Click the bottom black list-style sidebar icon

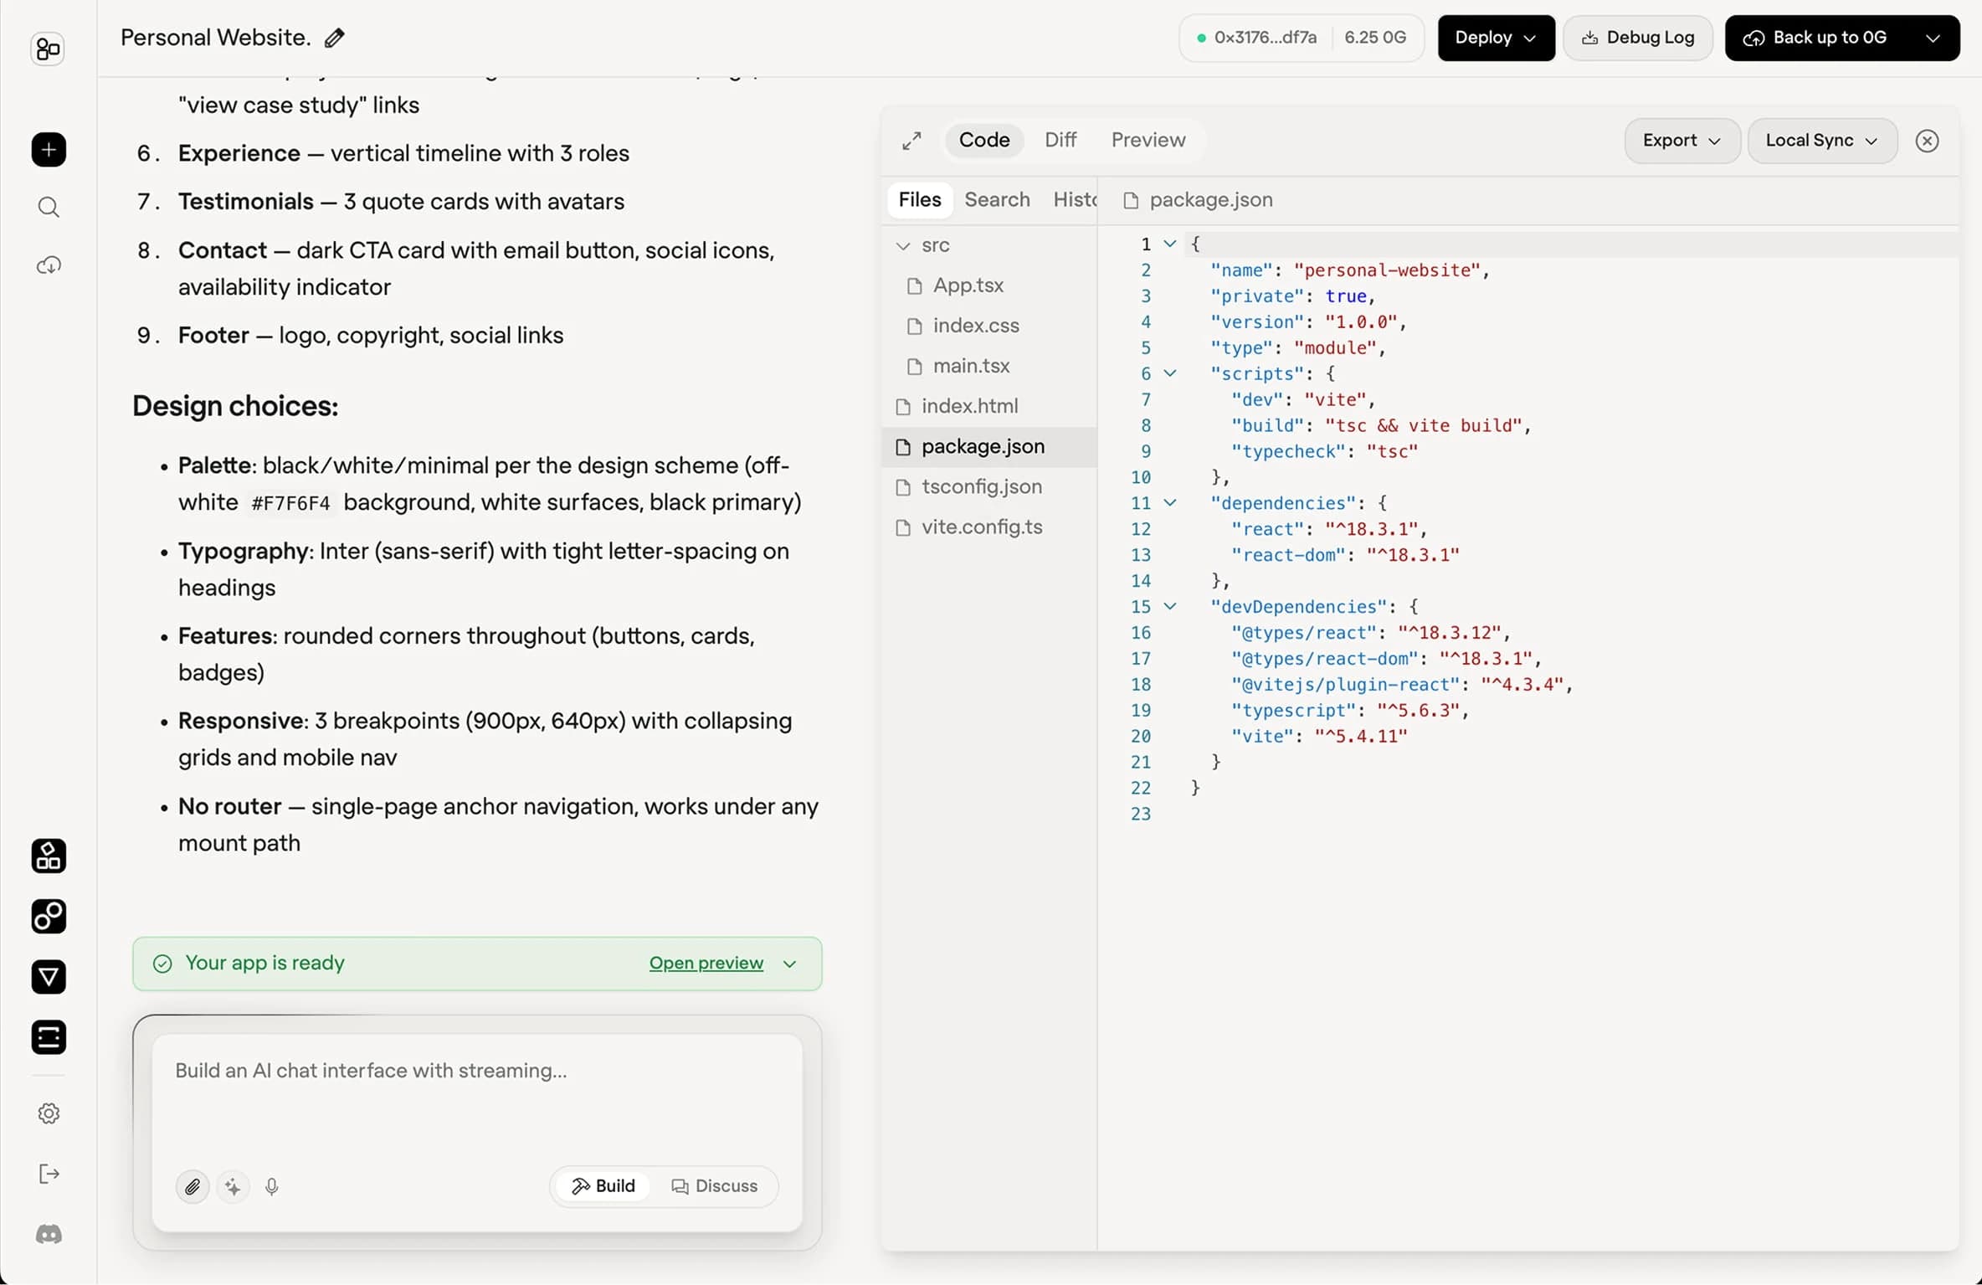(49, 1037)
